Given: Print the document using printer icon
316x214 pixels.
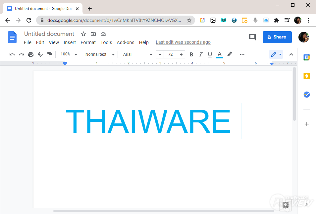Looking at the screenshot, I should click(30, 54).
